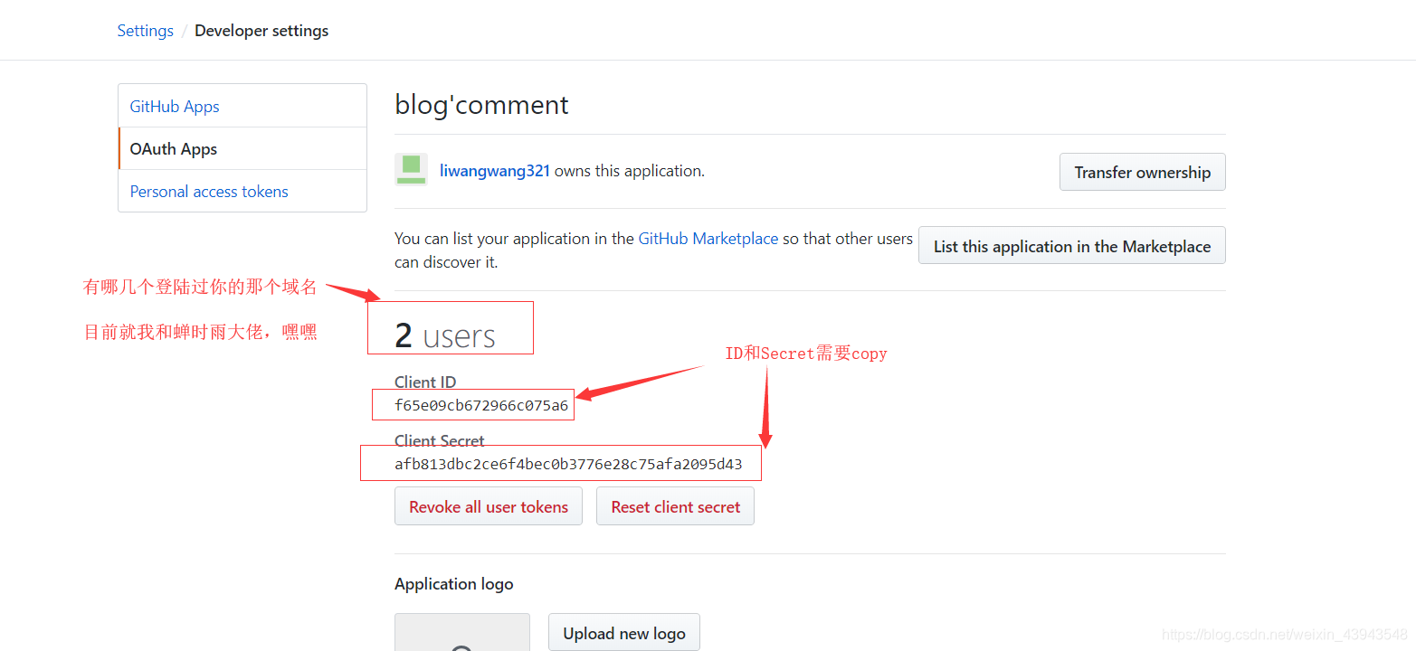Click the blog'comment application title

tap(481, 105)
